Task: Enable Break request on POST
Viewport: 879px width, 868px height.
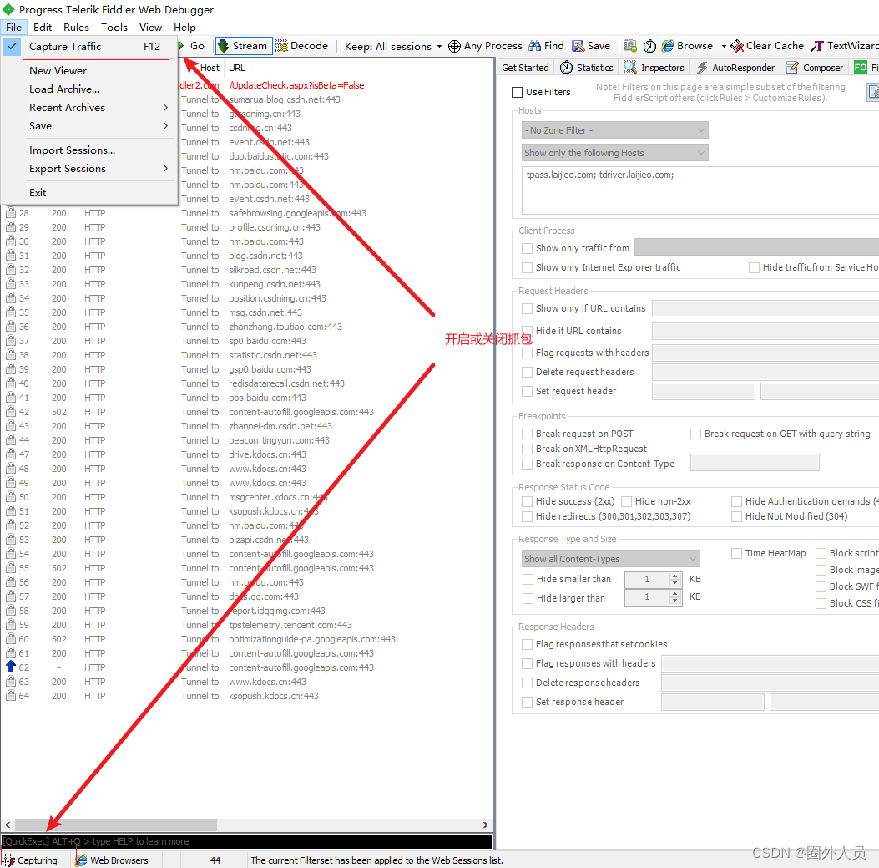Action: coord(527,434)
